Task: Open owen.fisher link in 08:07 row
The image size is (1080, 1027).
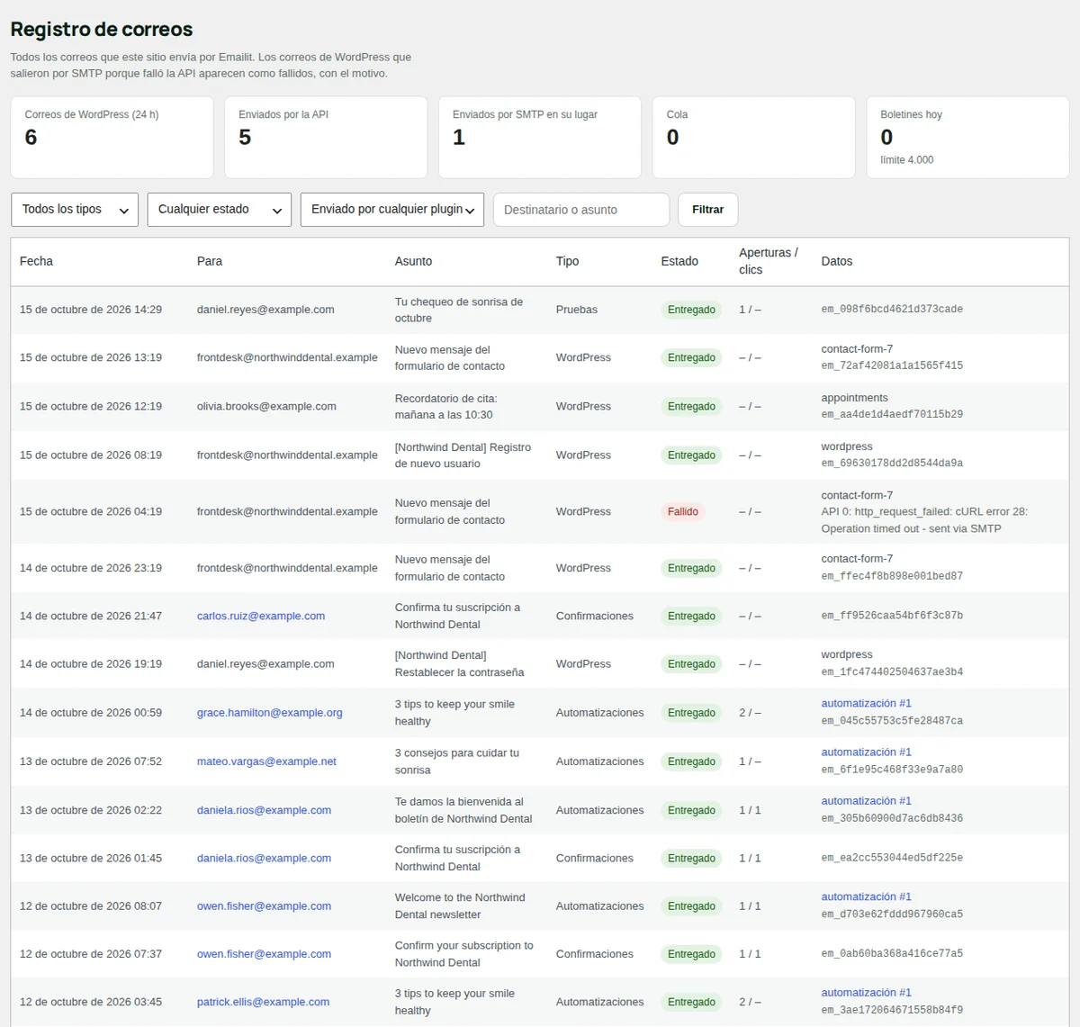Action: point(264,905)
